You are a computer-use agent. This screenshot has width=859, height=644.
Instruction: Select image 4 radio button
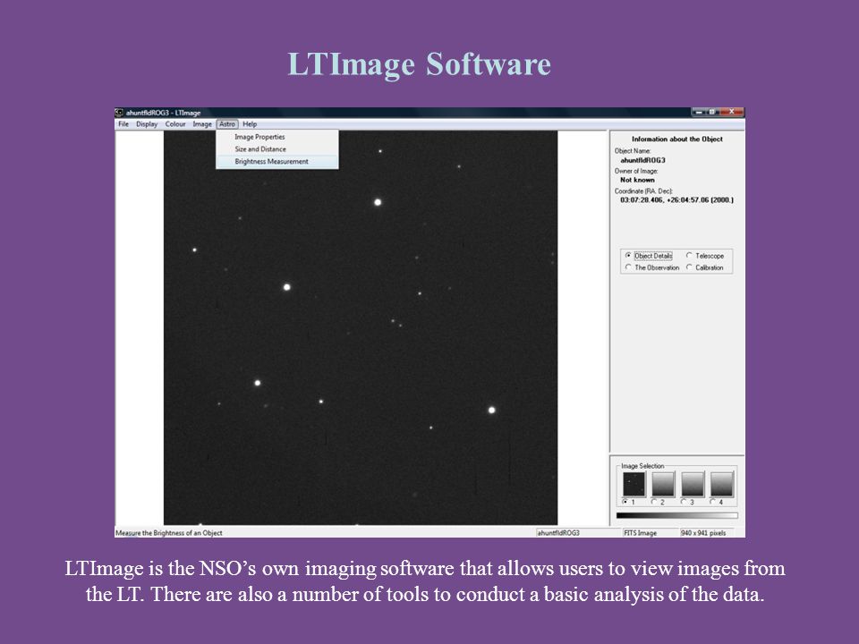point(713,502)
